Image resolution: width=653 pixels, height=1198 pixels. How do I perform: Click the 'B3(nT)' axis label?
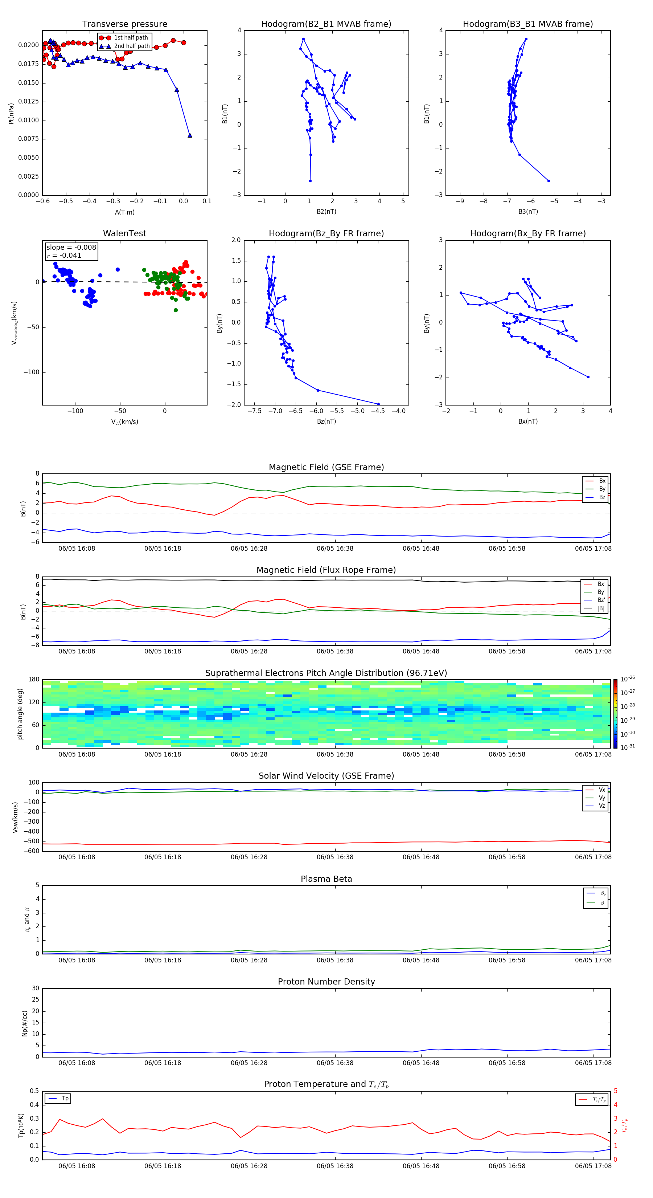point(528,212)
